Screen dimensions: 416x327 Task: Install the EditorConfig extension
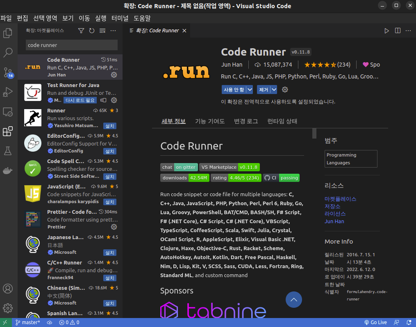[110, 151]
